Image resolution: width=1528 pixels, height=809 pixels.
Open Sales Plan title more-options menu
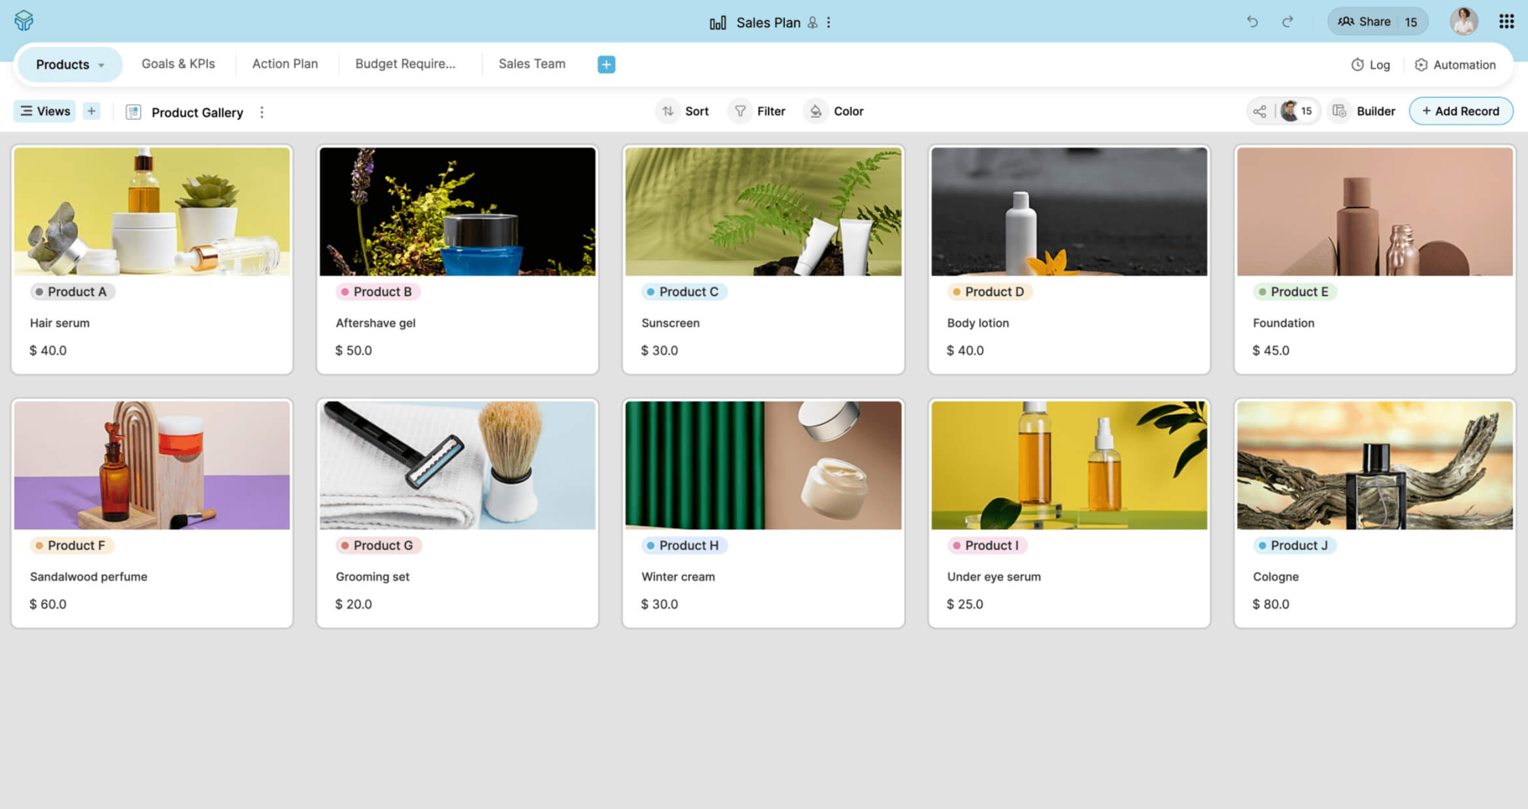(x=829, y=22)
